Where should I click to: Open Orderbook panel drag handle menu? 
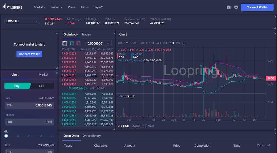pos(114,32)
